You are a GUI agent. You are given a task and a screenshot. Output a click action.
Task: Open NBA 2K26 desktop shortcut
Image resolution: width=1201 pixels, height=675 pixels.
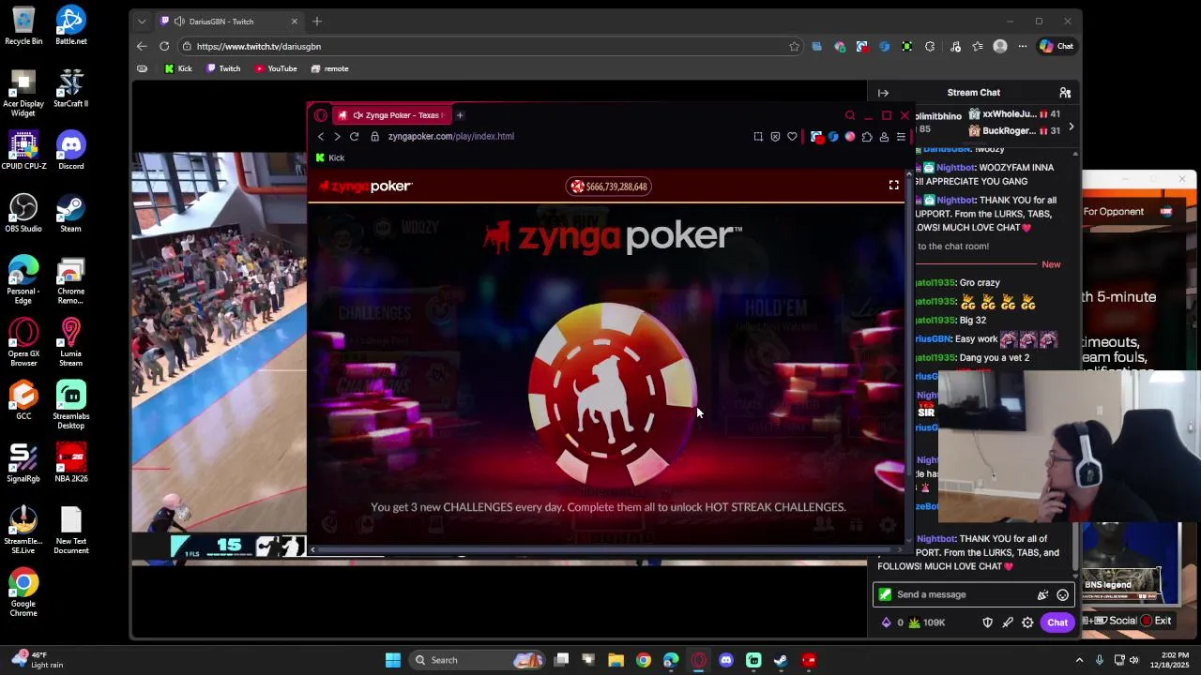point(70,462)
